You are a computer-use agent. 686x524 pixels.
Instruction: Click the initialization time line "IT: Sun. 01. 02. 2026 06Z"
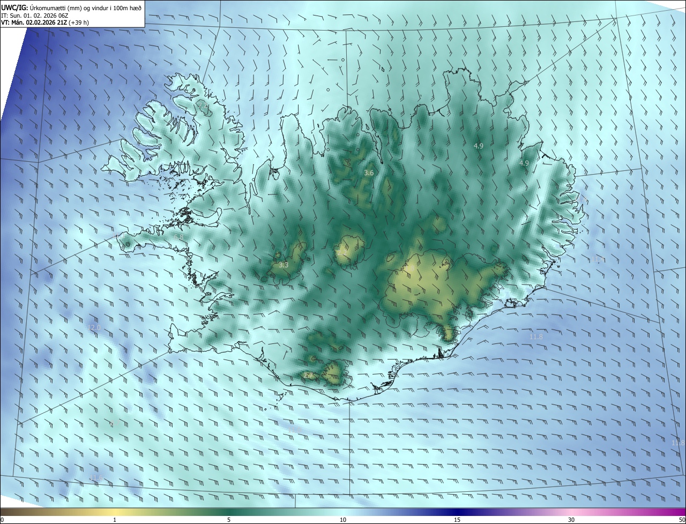pyautogui.click(x=36, y=16)
